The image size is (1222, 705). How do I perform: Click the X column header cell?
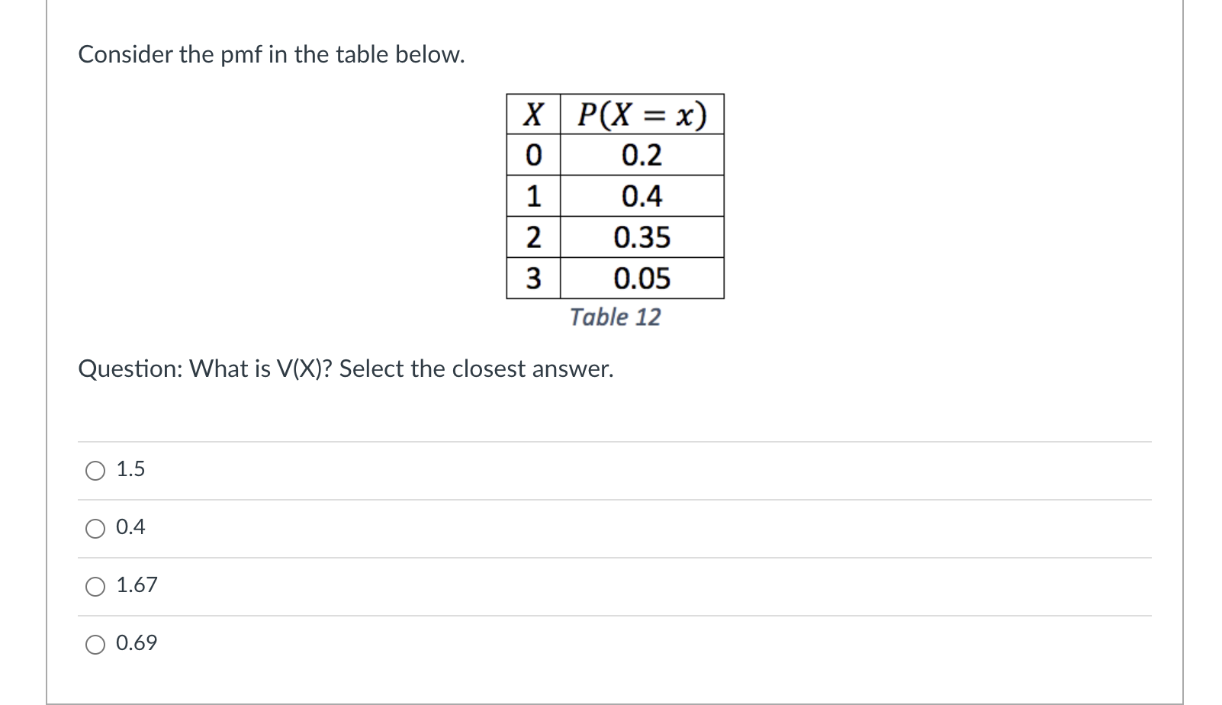coord(532,113)
